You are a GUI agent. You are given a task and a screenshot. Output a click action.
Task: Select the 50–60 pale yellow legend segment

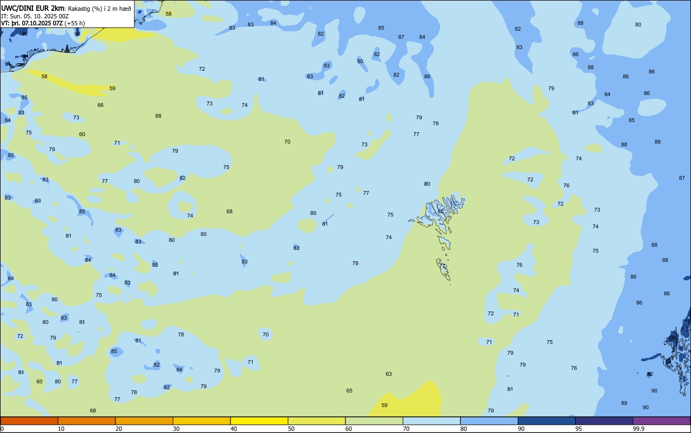click(316, 421)
